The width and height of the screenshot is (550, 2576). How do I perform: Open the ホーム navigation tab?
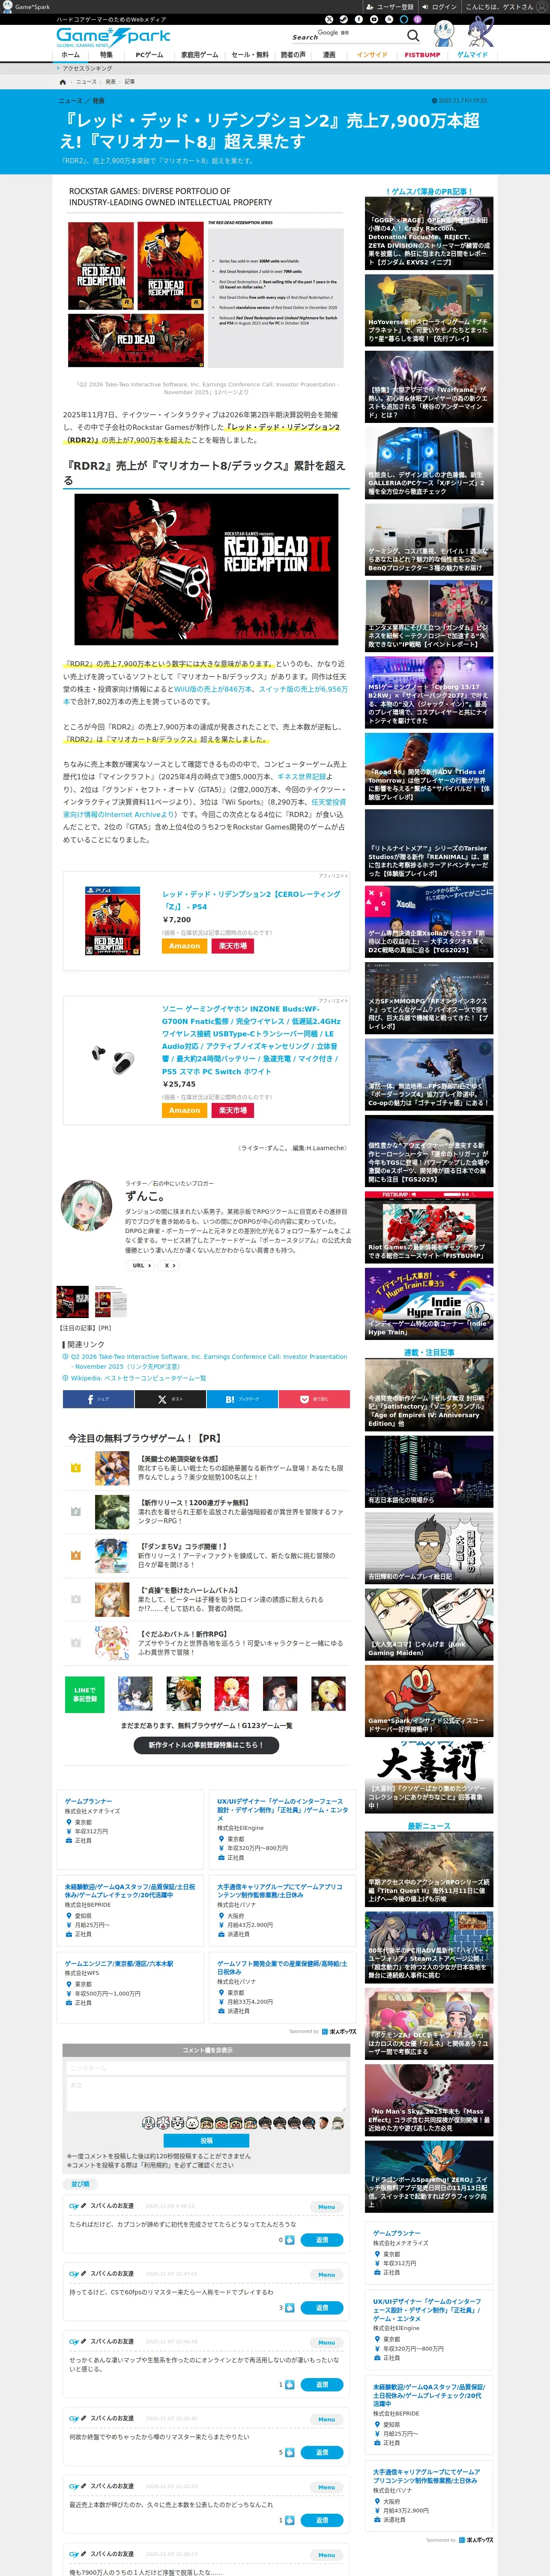coord(71,55)
